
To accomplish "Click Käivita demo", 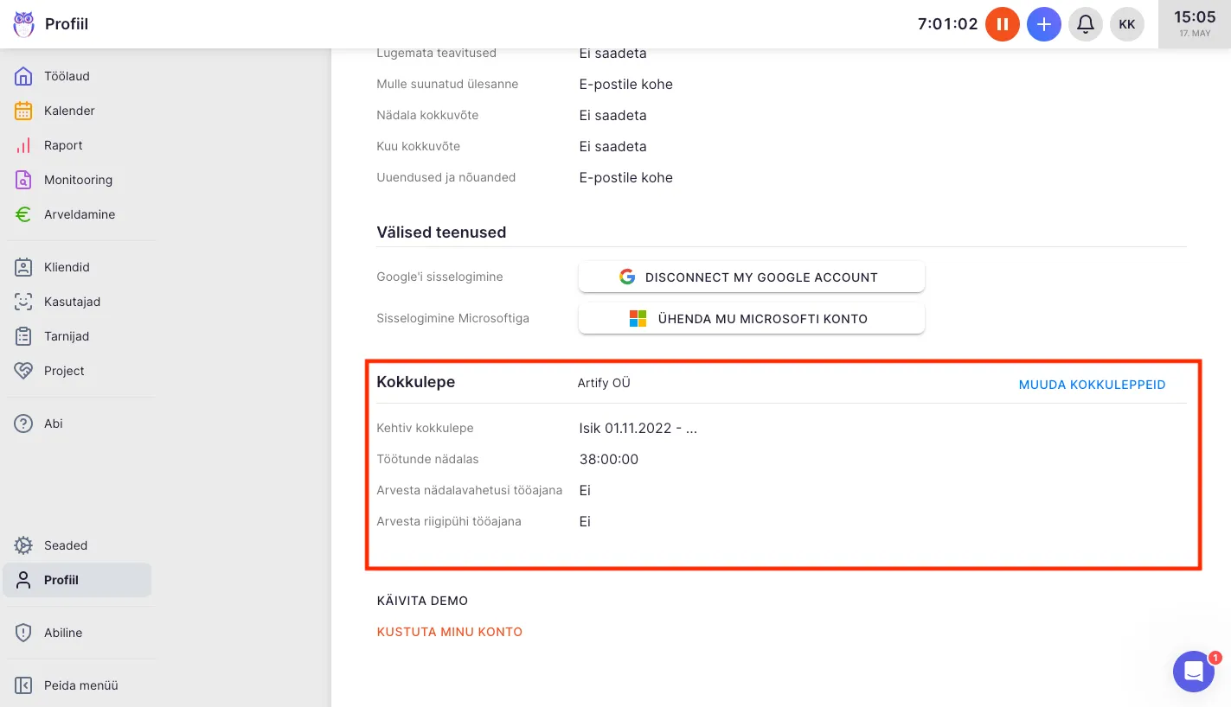I will (422, 601).
